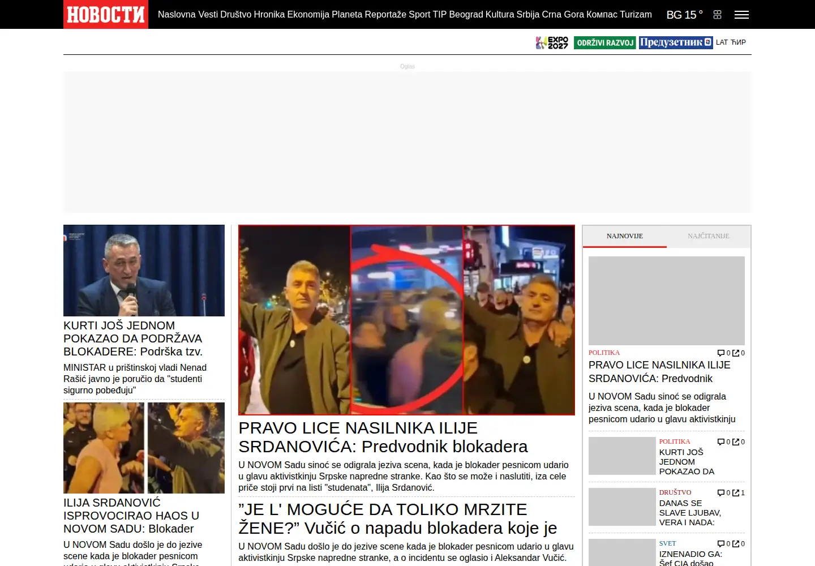This screenshot has width=815, height=566.
Task: Open Reportaže menu item
Action: (x=385, y=15)
